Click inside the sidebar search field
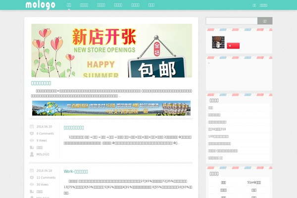The height and width of the screenshot is (198, 297). coord(232,21)
